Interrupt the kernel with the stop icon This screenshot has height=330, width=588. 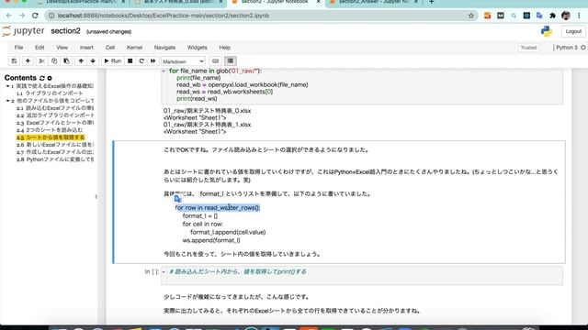pos(130,61)
